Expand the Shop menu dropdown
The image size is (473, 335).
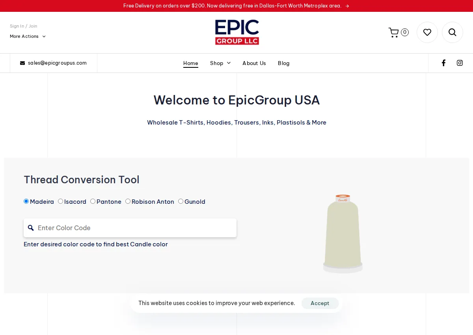pos(220,63)
